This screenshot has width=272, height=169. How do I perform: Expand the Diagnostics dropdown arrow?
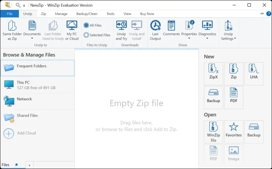click(x=207, y=38)
